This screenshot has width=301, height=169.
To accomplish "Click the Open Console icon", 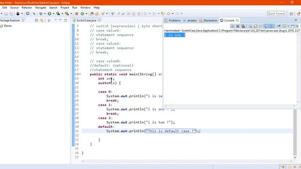I will point(293,26).
